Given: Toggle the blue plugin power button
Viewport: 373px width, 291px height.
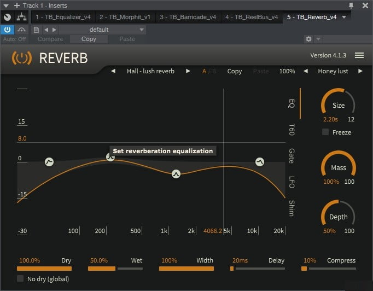Looking at the screenshot, I should pos(7,30).
